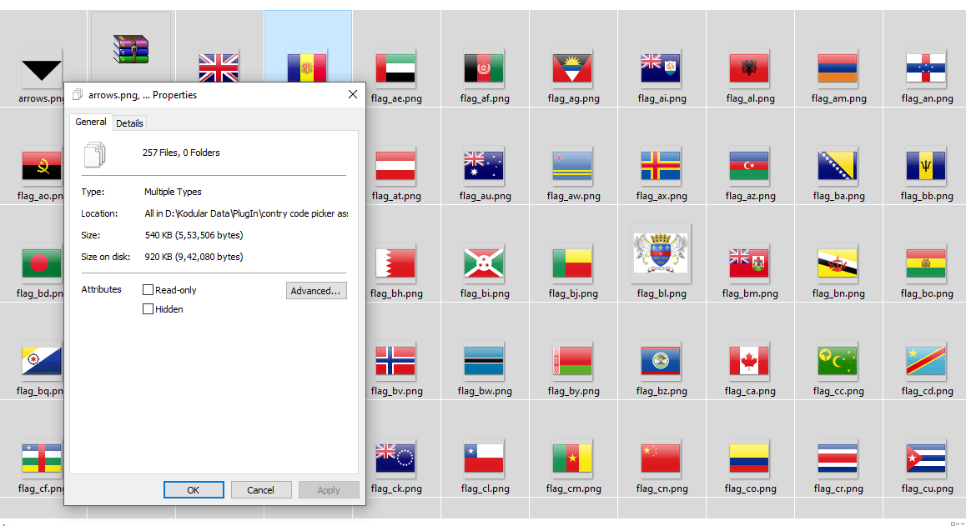Open the flag_ca.png Canada flag

coord(749,363)
